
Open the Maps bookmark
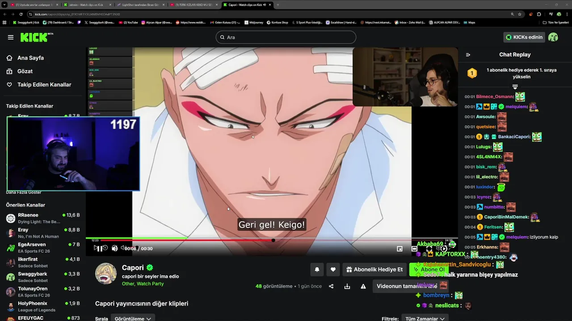(469, 22)
